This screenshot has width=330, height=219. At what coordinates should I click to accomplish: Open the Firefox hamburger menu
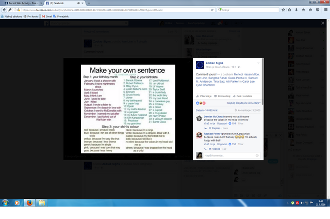(325, 10)
